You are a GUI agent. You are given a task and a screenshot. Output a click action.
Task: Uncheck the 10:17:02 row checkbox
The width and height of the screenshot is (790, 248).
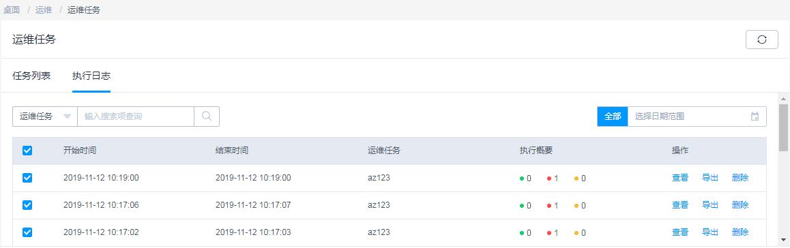tap(27, 232)
